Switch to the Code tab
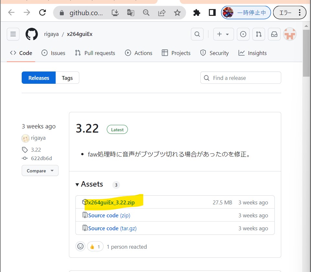This screenshot has height=272, width=311. (x=21, y=53)
